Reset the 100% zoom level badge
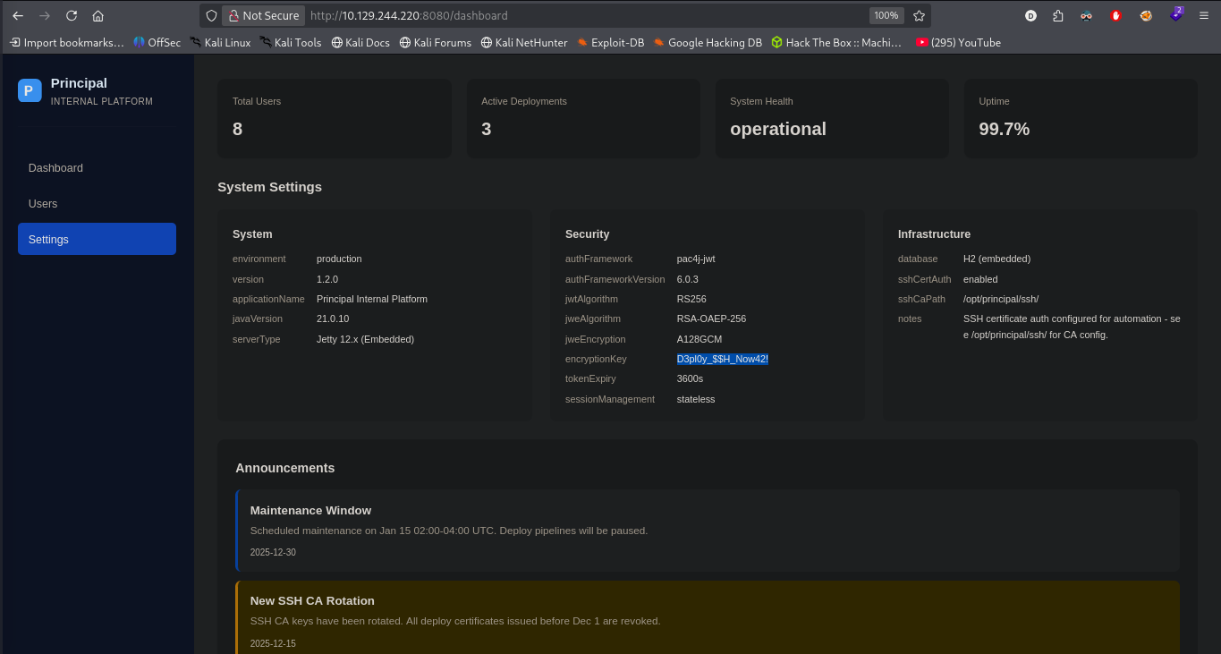The image size is (1221, 654). (886, 15)
